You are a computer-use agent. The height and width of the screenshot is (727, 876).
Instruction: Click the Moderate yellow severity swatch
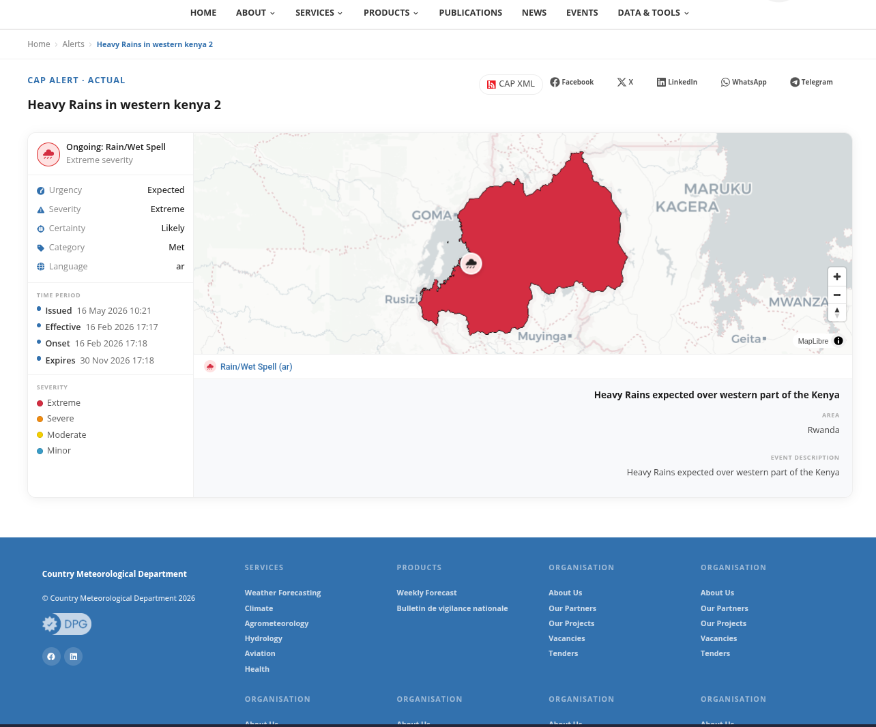[40, 435]
